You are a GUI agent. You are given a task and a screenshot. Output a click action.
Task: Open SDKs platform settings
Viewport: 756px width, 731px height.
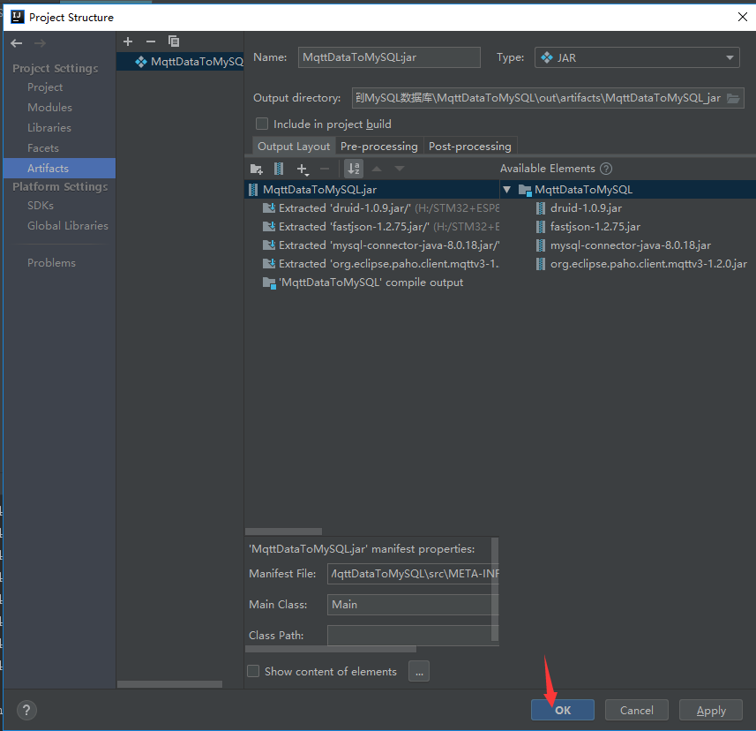pyautogui.click(x=41, y=206)
